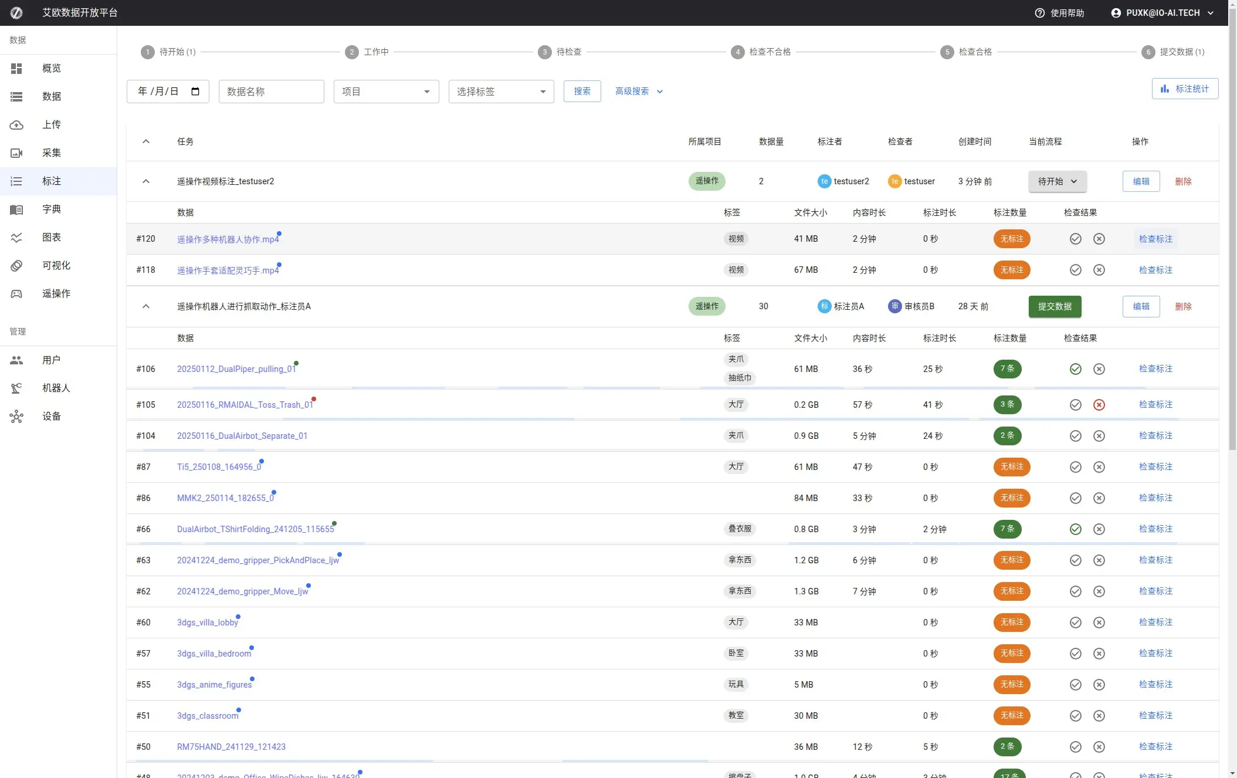Click the green 提交数据 button

(x=1055, y=306)
